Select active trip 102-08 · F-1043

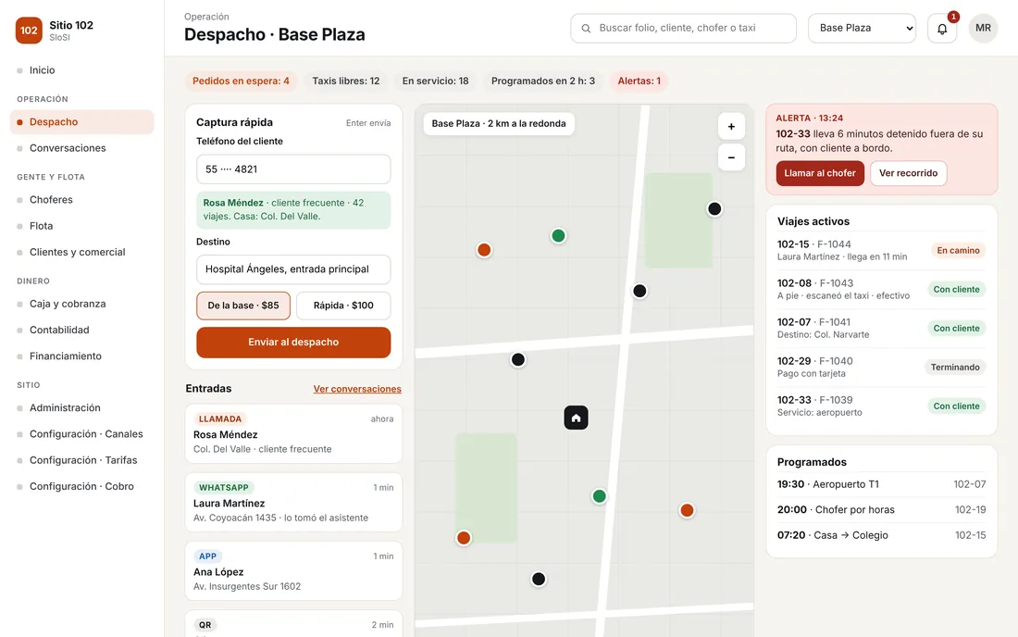coord(882,290)
